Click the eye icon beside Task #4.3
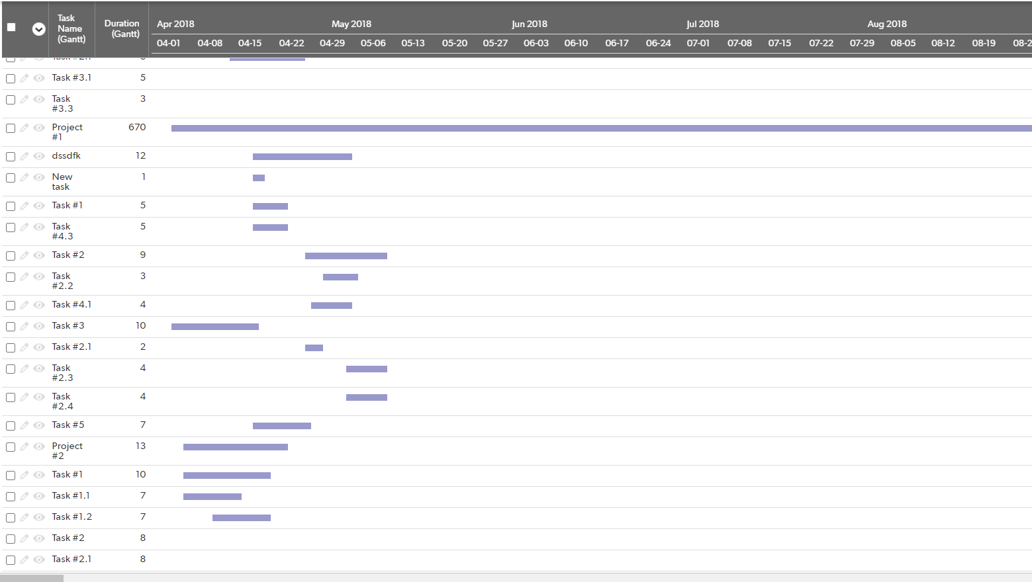 pos(39,227)
